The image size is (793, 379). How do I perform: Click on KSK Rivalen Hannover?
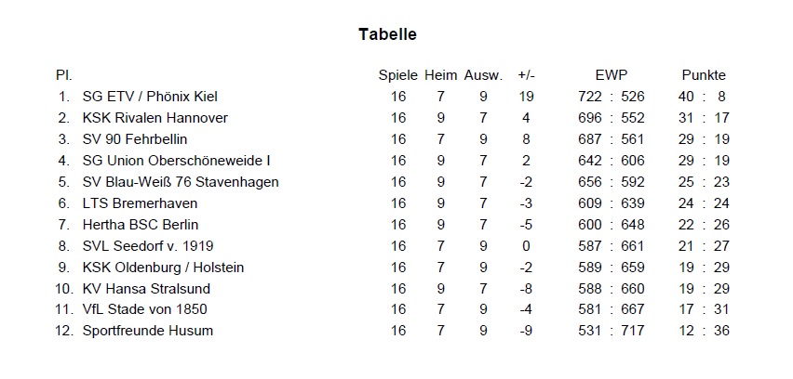tap(155, 118)
